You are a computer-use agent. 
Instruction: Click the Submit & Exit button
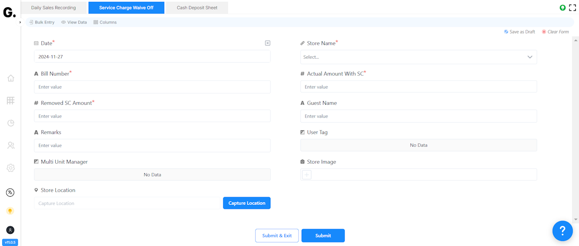pyautogui.click(x=277, y=236)
